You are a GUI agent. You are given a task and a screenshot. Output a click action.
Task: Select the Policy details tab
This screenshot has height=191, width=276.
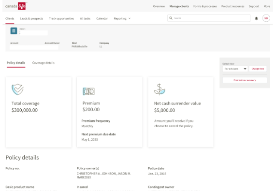[16, 63]
